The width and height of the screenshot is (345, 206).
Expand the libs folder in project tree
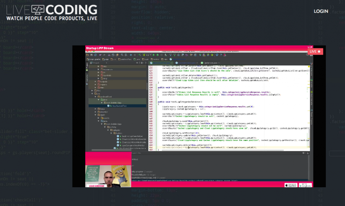click(x=92, y=91)
